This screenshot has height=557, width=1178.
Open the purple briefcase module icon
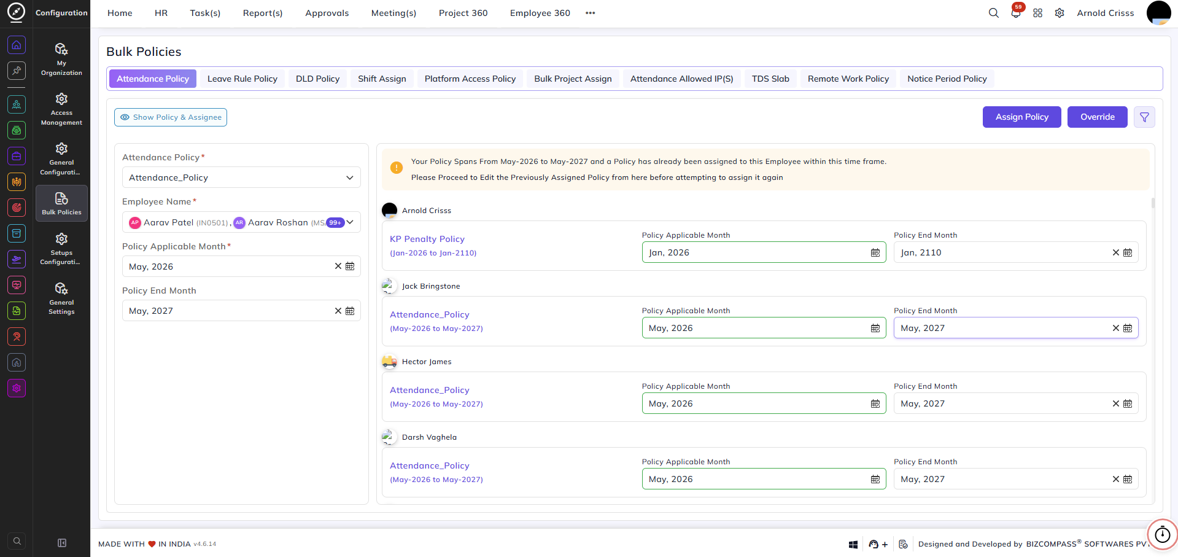17,156
